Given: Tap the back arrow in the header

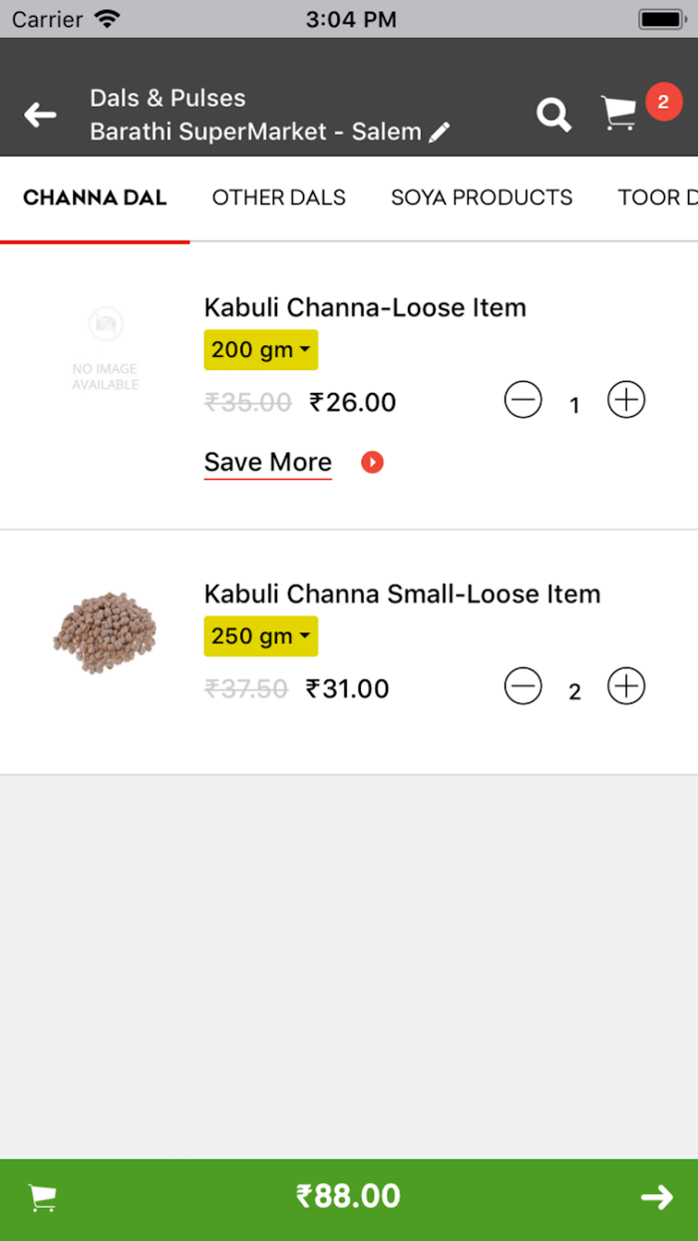Looking at the screenshot, I should pos(40,115).
